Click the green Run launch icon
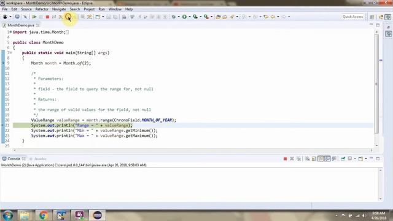 (x=184, y=17)
